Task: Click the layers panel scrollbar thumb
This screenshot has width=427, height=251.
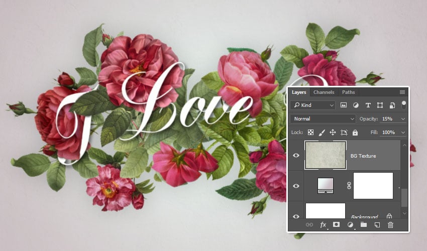Action: tap(404, 198)
